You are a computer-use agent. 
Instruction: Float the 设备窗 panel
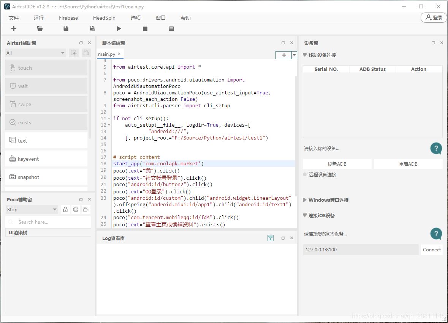point(433,43)
